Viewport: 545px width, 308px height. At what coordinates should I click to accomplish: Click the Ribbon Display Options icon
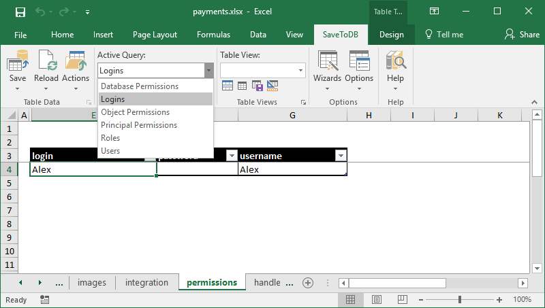[434, 12]
